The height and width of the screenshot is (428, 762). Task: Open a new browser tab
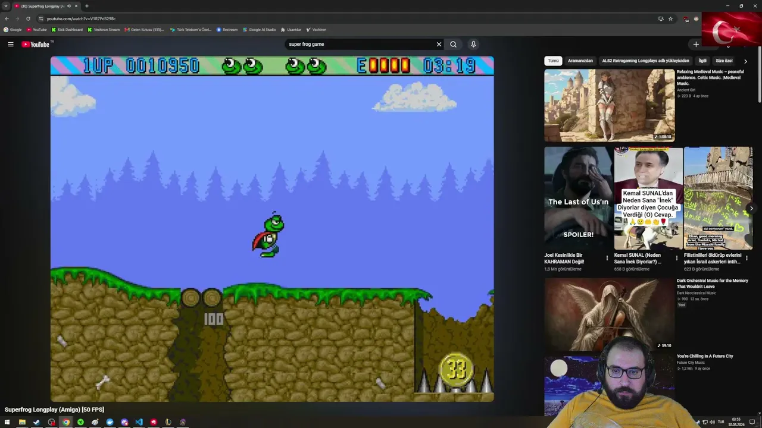(x=86, y=6)
